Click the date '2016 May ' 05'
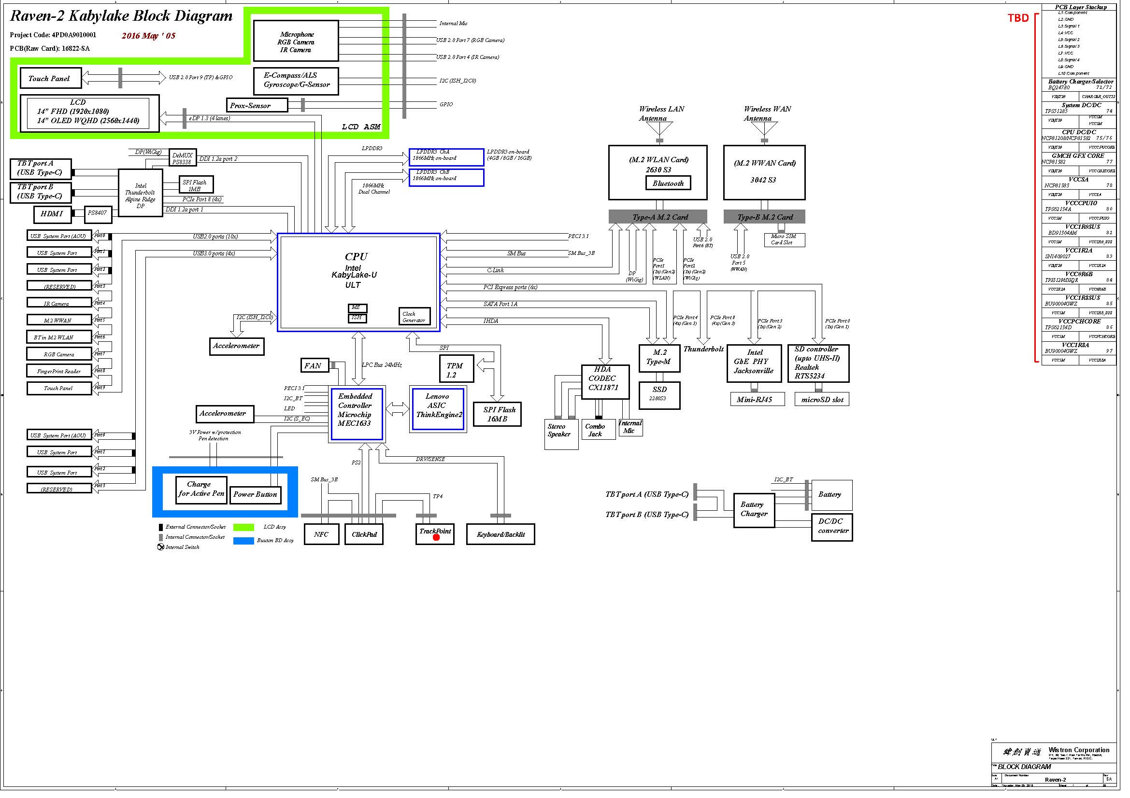 point(150,36)
